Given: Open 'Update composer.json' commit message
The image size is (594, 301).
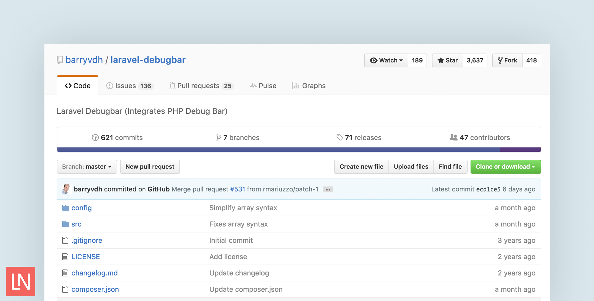Looking at the screenshot, I should 246,289.
